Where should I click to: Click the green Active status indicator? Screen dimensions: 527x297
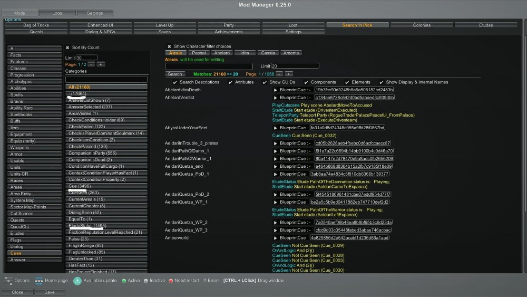coord(124,281)
